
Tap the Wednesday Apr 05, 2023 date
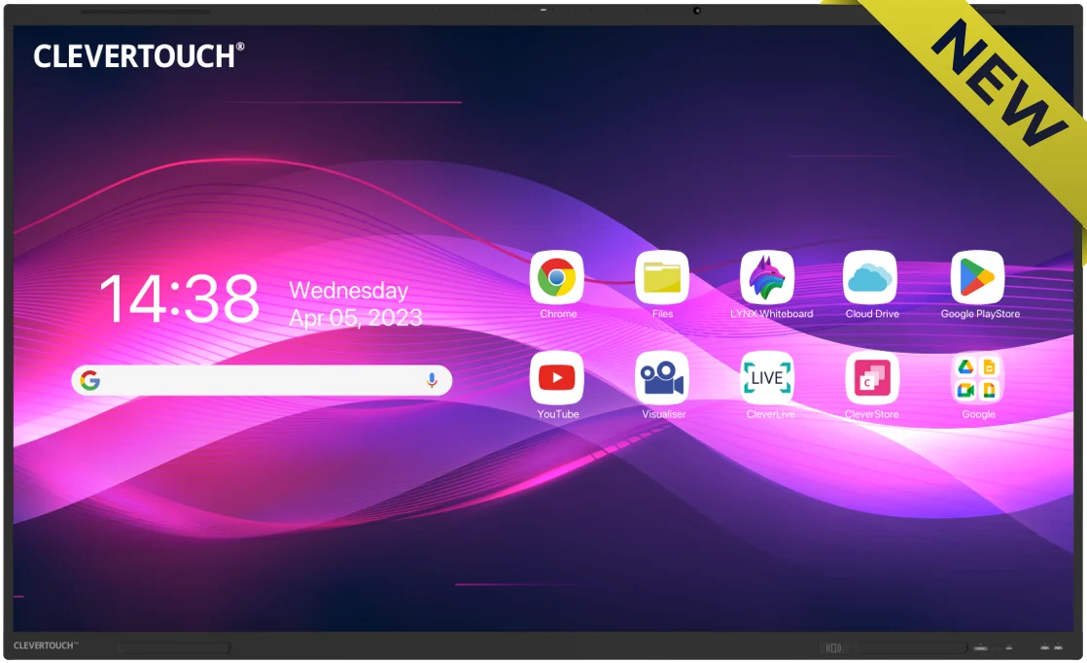point(355,303)
